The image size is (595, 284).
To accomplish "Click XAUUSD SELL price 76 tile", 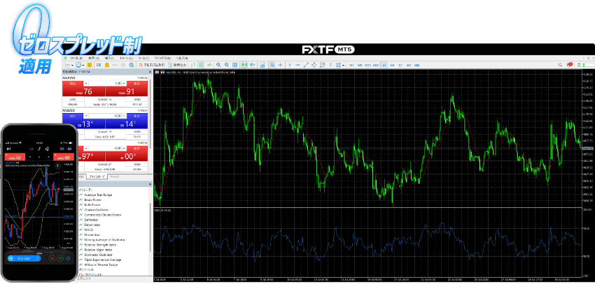I will point(83,91).
